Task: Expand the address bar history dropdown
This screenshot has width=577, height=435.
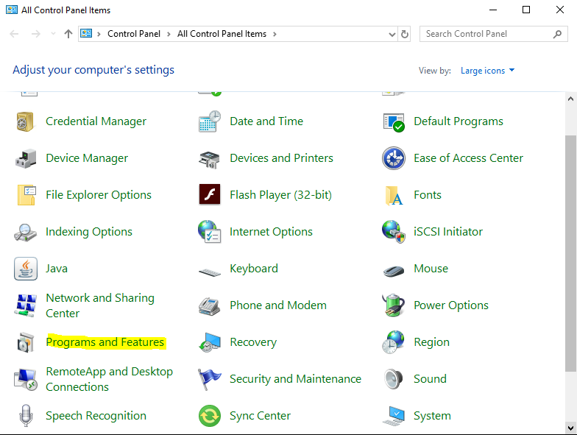Action: (392, 34)
